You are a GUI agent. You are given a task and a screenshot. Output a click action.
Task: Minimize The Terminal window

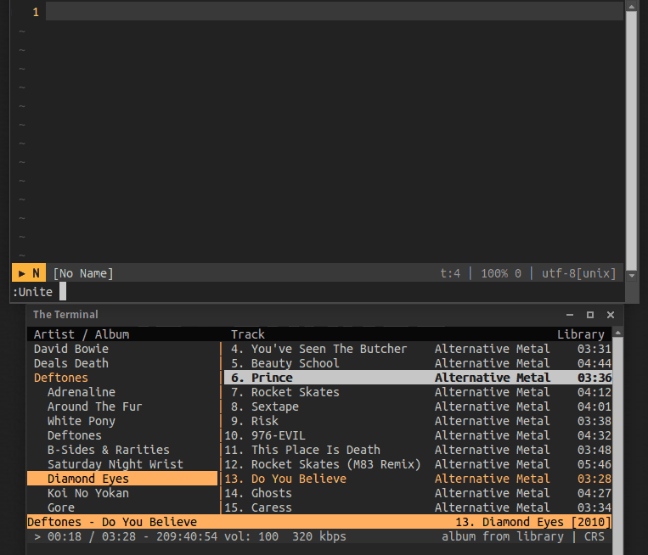(570, 315)
